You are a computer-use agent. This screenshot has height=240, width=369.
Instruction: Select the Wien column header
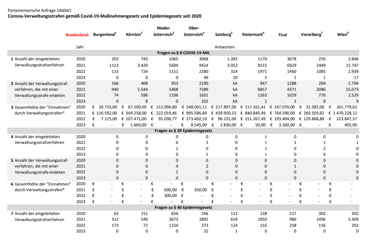(x=342, y=35)
